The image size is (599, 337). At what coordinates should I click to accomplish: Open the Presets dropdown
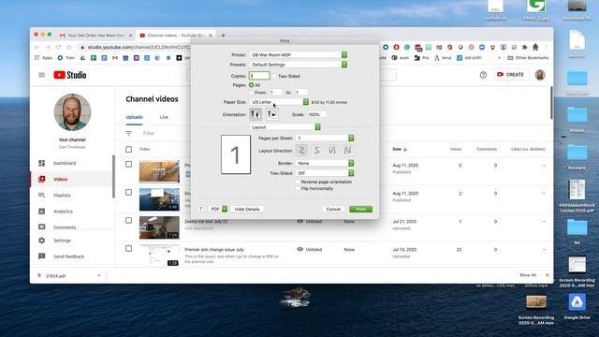click(x=299, y=65)
